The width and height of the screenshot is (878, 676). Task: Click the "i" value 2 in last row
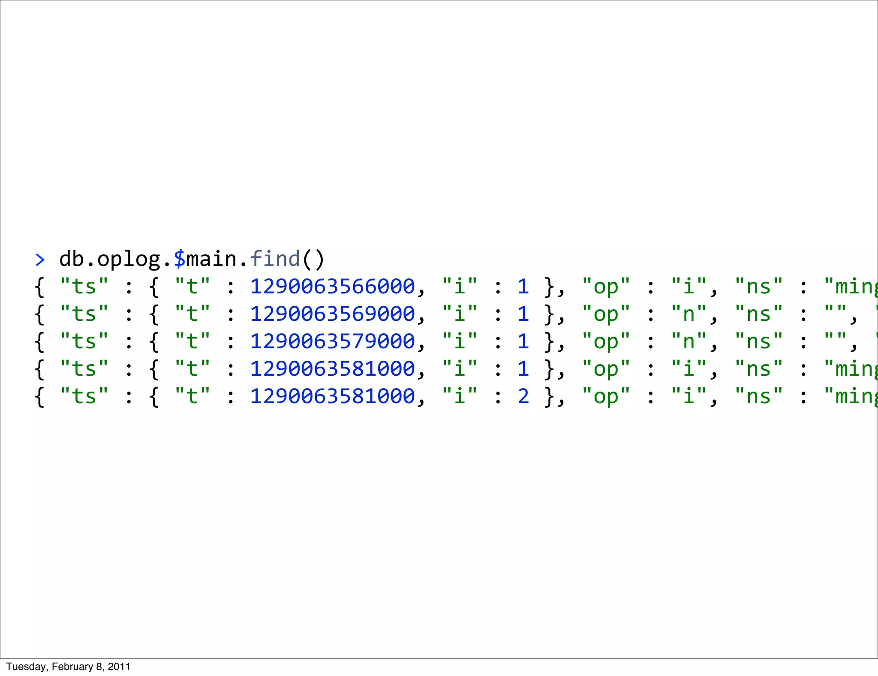click(x=523, y=396)
